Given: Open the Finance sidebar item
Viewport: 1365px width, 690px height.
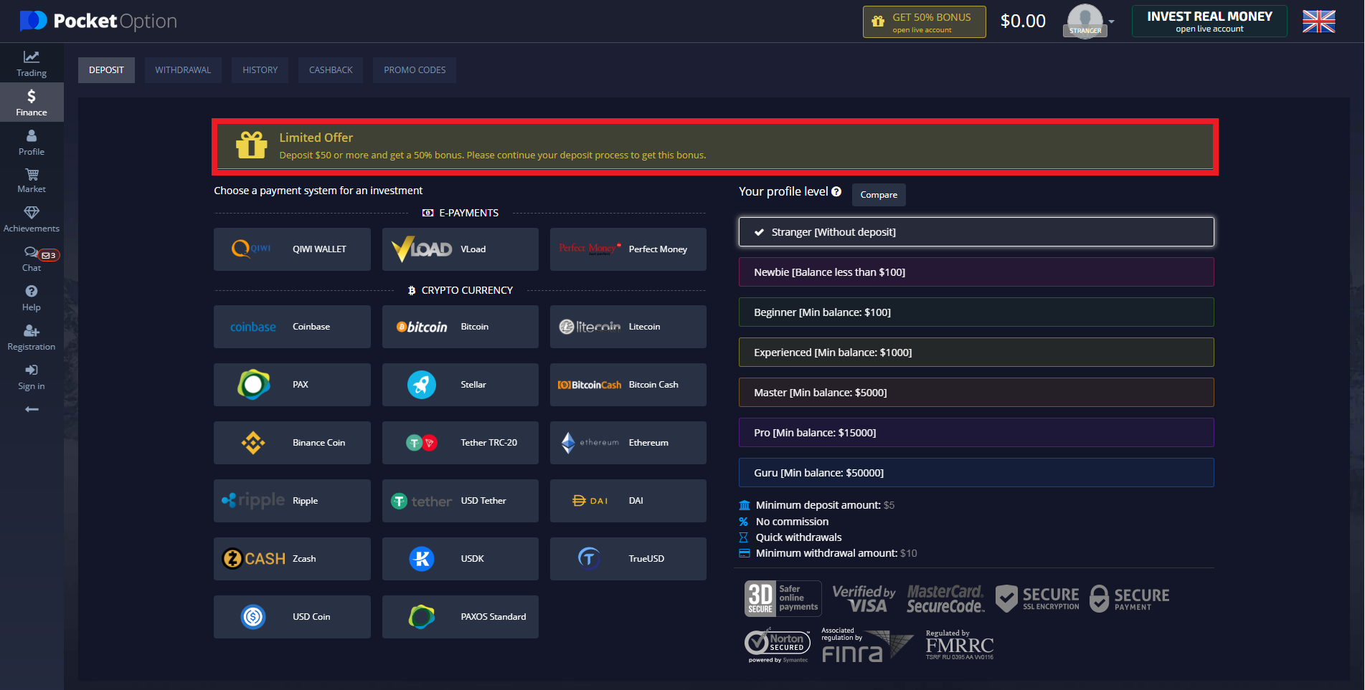Looking at the screenshot, I should pyautogui.click(x=32, y=102).
